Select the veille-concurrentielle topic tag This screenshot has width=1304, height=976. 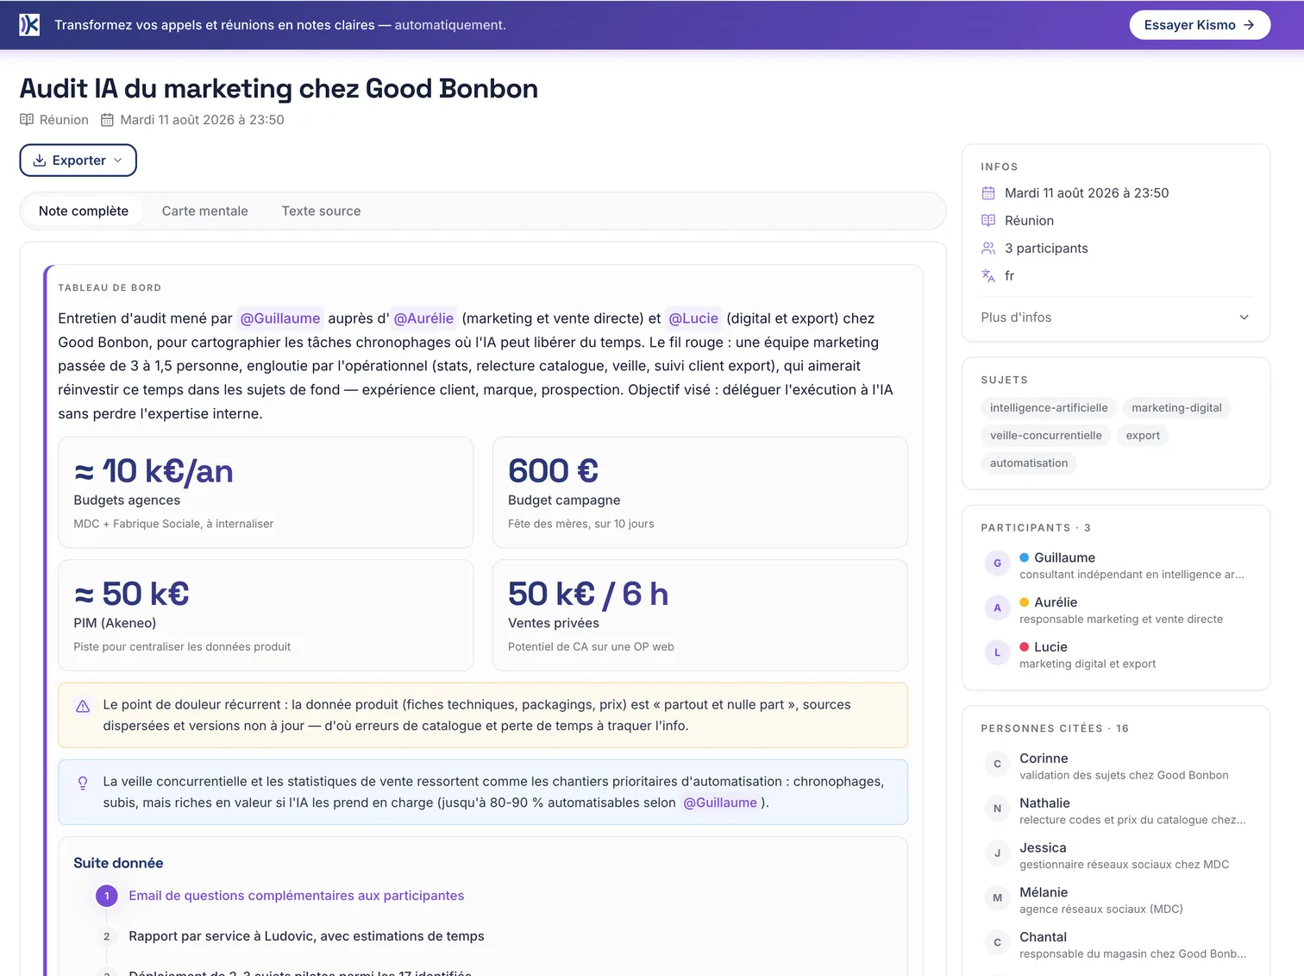(1045, 436)
